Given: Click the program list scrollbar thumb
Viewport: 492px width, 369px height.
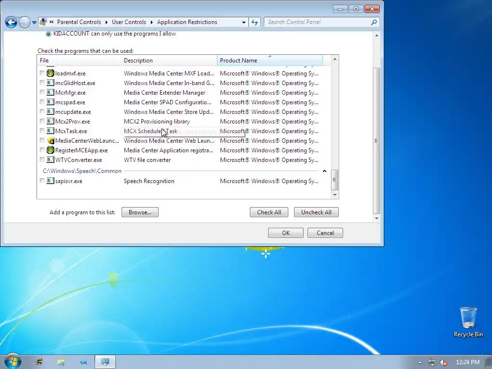Looking at the screenshot, I should 334,180.
